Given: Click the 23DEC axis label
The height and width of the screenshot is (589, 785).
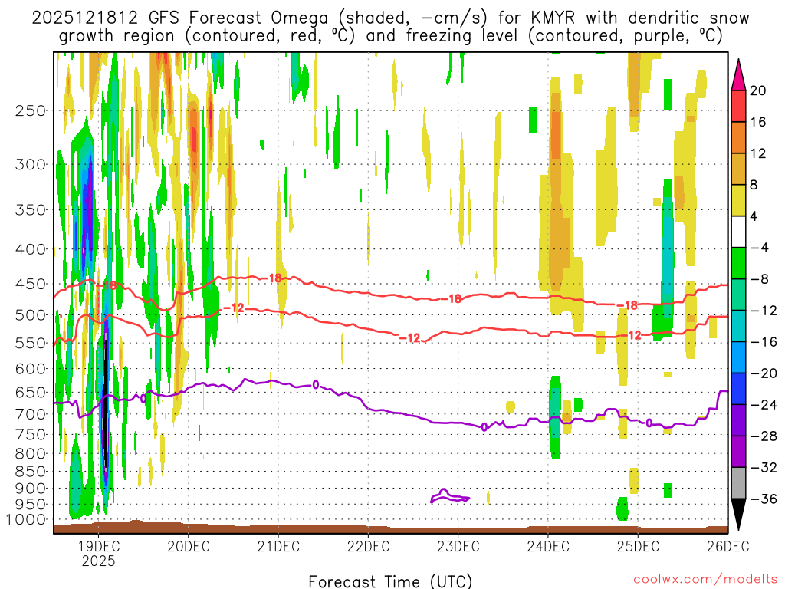Looking at the screenshot, I should (458, 546).
